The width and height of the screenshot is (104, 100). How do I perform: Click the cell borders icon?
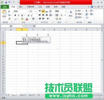tap(15, 19)
